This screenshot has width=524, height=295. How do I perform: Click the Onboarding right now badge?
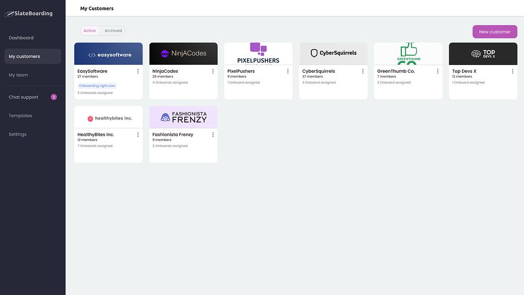(x=97, y=86)
